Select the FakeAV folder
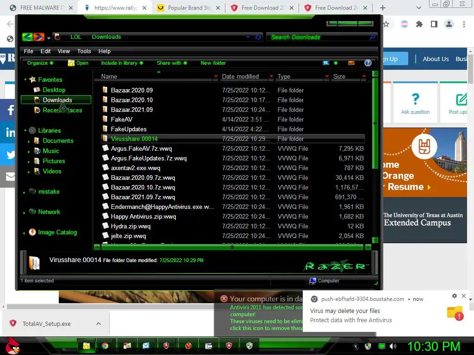474x355 pixels. pyautogui.click(x=121, y=119)
